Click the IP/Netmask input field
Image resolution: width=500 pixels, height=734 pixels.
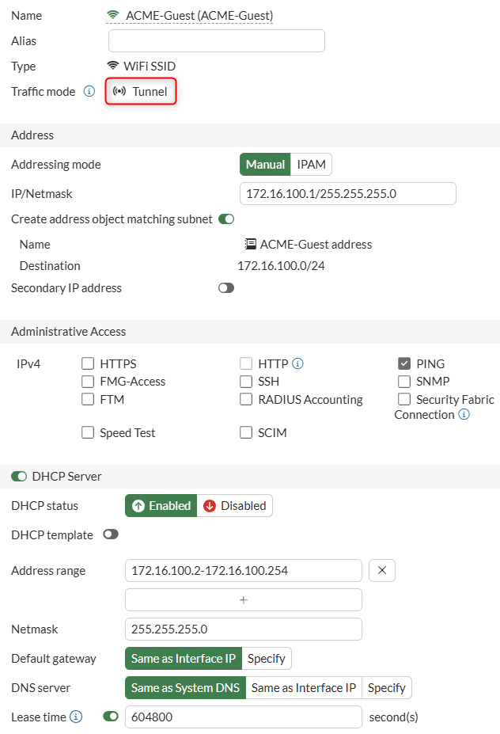pos(348,193)
